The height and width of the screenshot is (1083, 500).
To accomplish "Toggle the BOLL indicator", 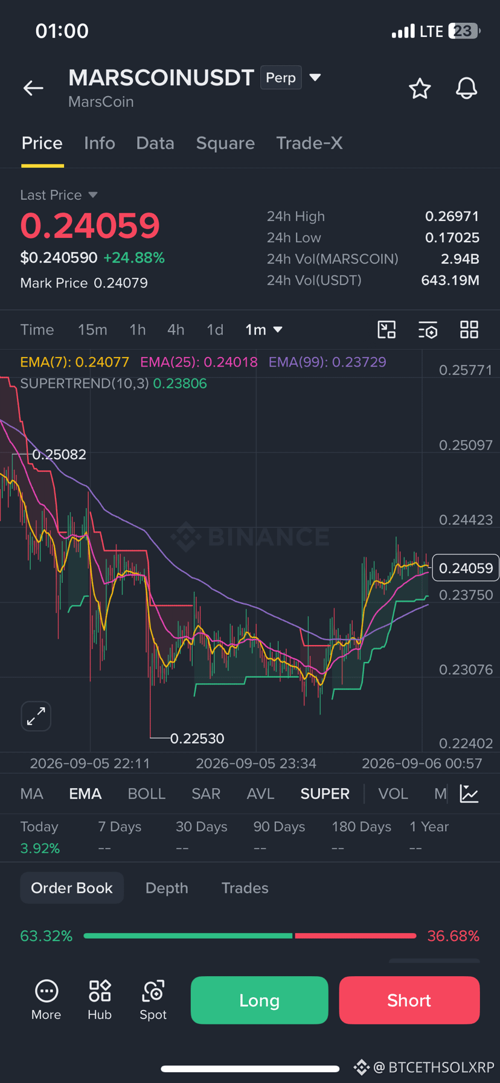I will (147, 794).
